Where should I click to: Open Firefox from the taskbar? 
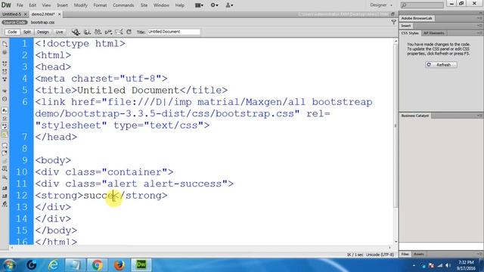point(119,264)
